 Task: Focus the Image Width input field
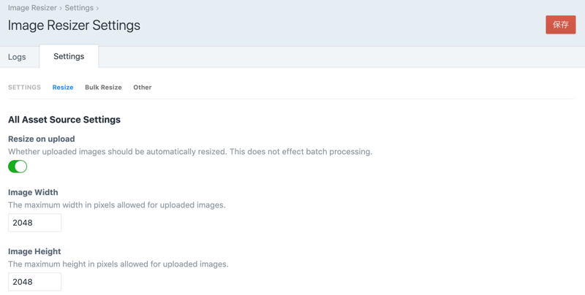click(x=34, y=223)
